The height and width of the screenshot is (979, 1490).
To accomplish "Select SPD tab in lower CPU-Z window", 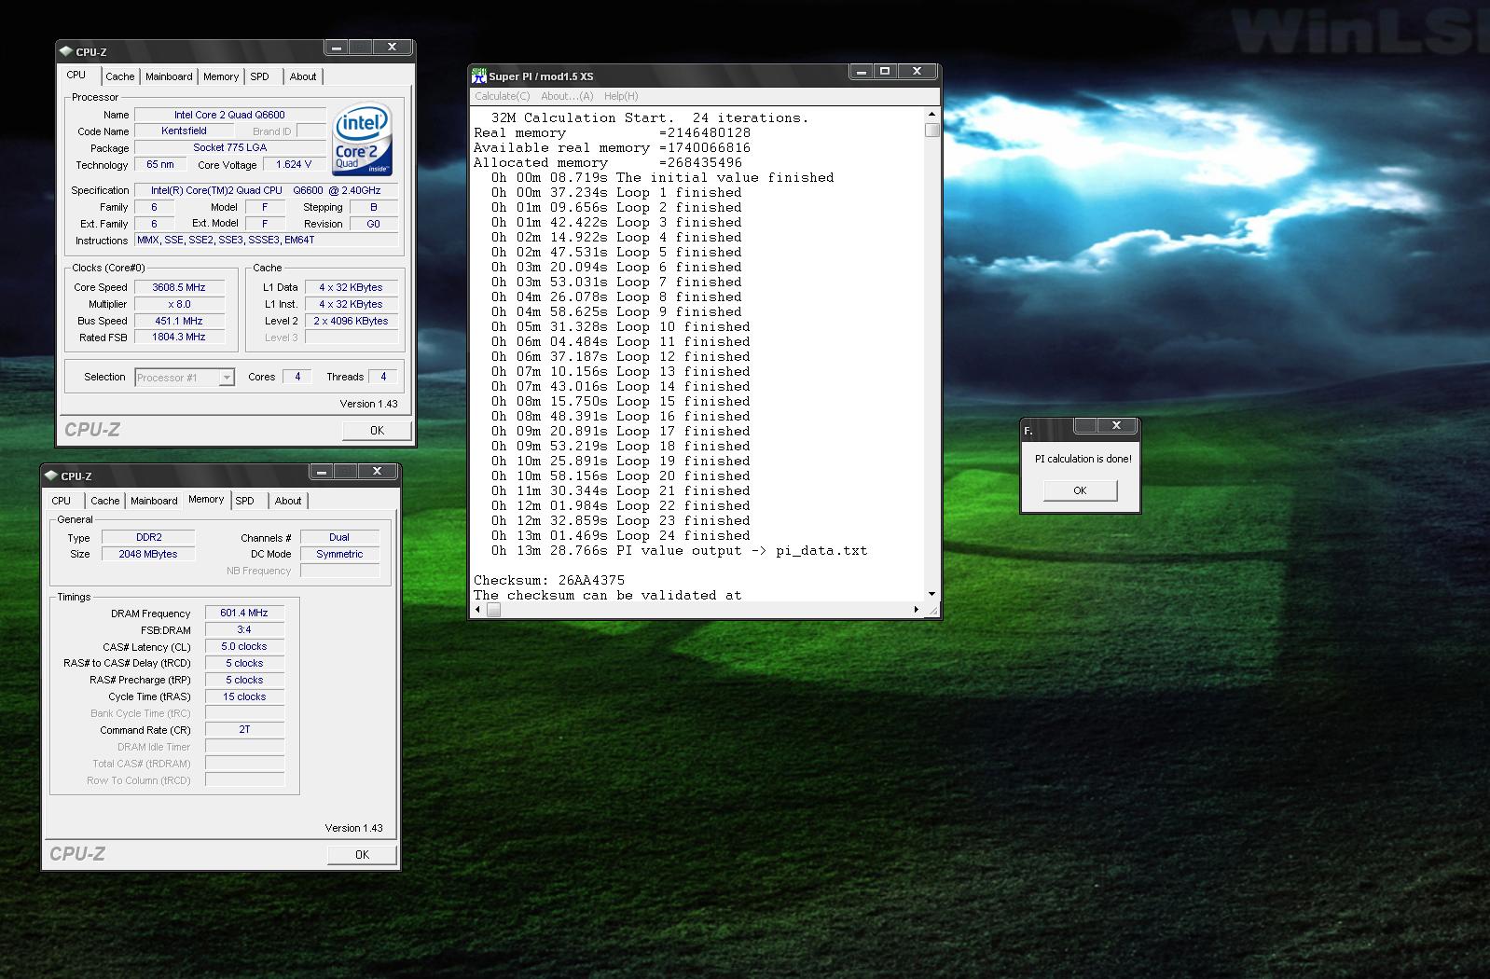I will 245,501.
